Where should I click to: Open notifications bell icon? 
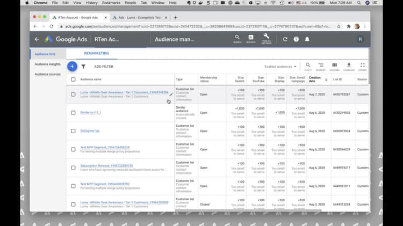307,39
